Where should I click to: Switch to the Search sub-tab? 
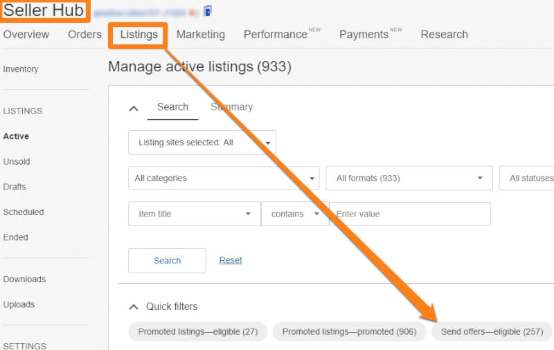(172, 107)
